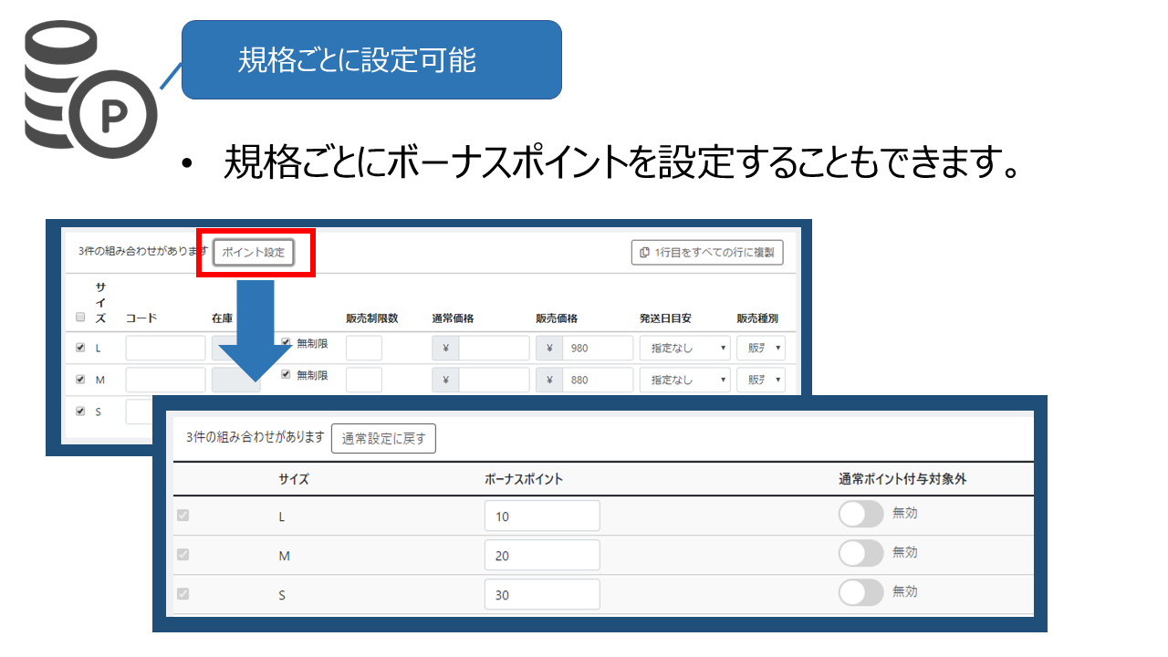Expand 販売種別 dropdown in M row

click(x=761, y=379)
